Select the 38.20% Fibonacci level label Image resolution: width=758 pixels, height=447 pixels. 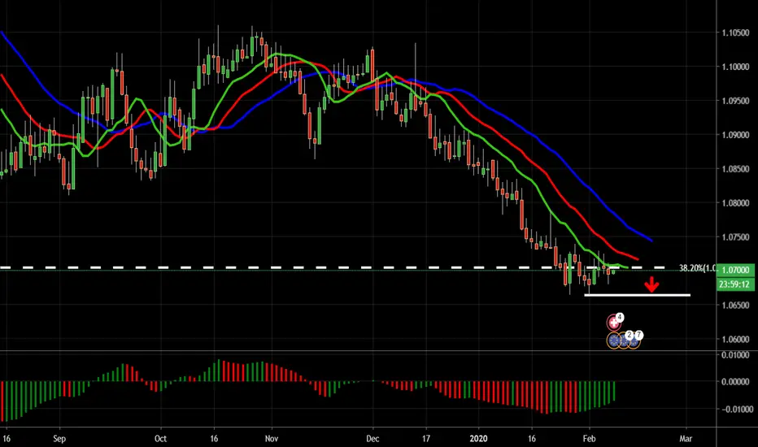coord(697,268)
